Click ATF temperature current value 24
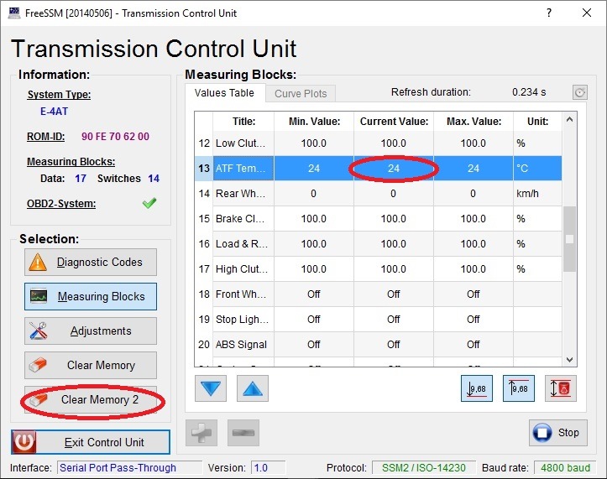Viewport: 607px width, 479px height. pos(394,169)
